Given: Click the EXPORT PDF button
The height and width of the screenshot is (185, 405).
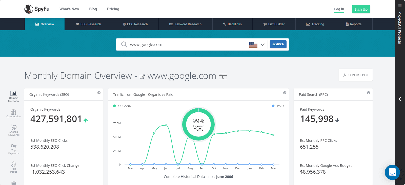Looking at the screenshot, I should 356,75.
